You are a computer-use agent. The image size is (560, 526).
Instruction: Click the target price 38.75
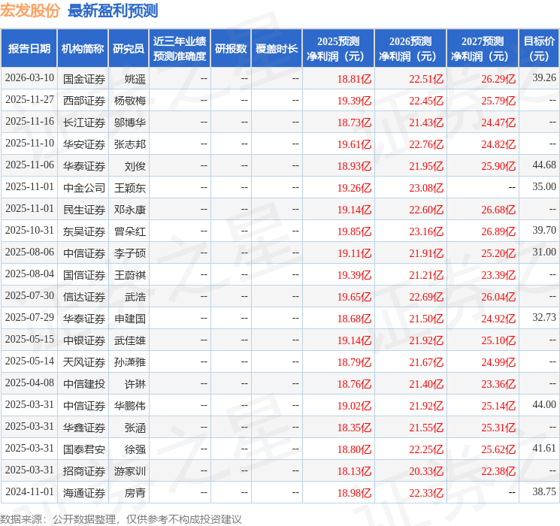[544, 491]
